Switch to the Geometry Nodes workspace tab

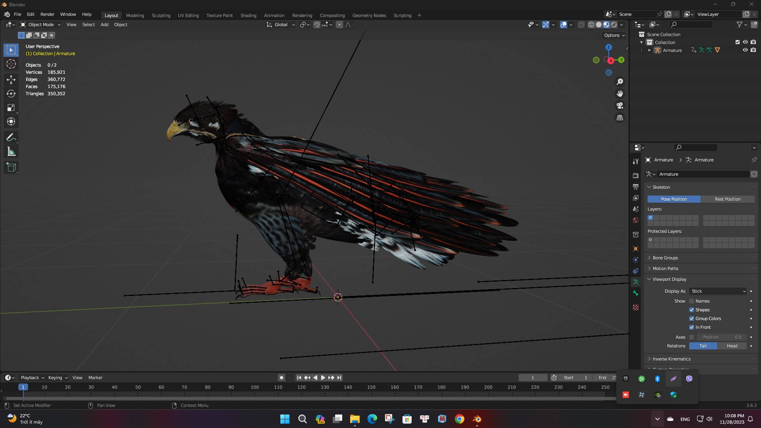[x=369, y=15]
